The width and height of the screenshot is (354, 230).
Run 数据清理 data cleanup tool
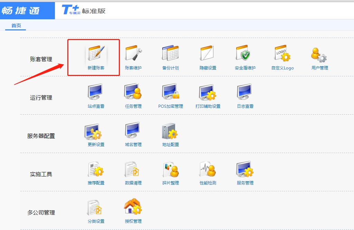click(x=133, y=170)
